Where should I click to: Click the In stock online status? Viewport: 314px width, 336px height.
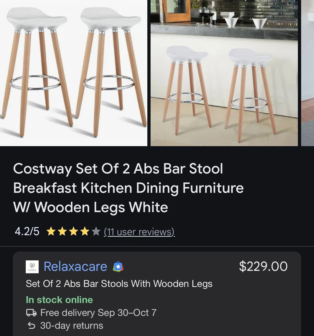(x=59, y=300)
